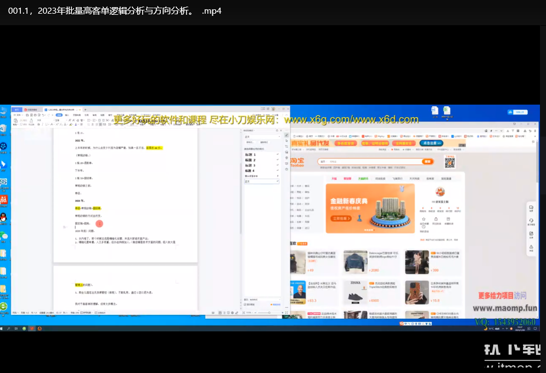The image size is (546, 373).
Task: Select the 插入 ribbon tab in WPS
Action: (67, 114)
